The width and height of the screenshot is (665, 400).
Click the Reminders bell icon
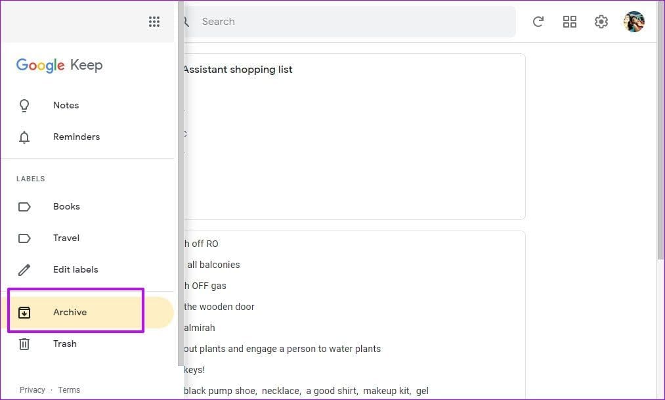tap(24, 137)
